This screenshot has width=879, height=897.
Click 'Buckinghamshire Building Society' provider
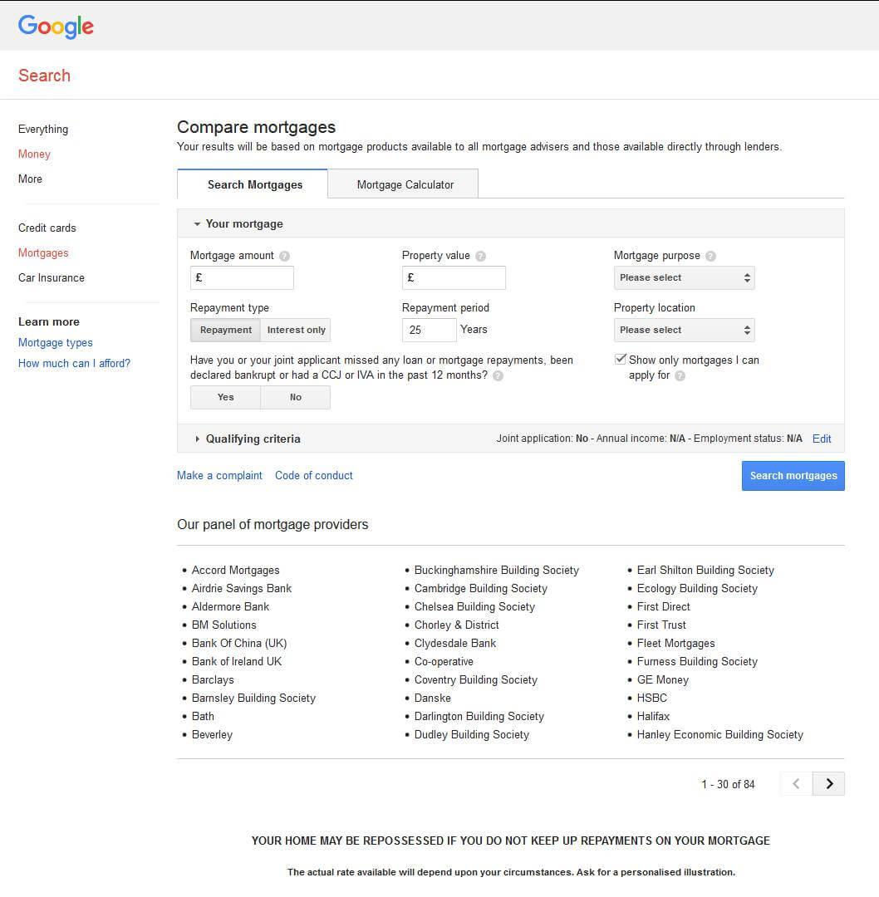[x=497, y=571]
